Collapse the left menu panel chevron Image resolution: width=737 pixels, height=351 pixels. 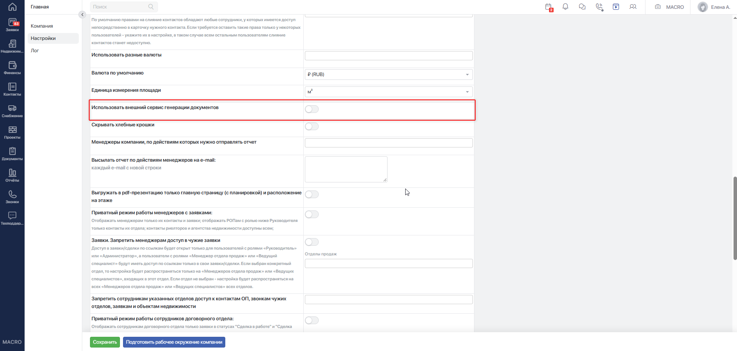click(x=82, y=15)
